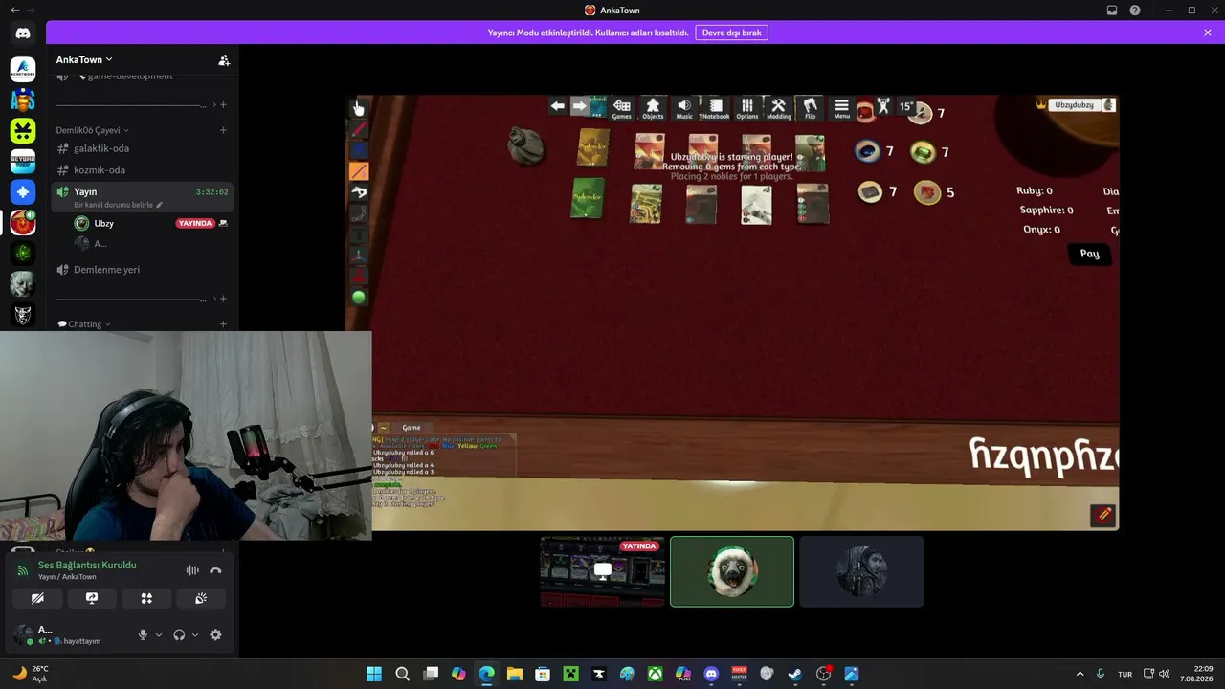Open the kozmik-oda channel
Image resolution: width=1225 pixels, height=689 pixels.
(x=142, y=170)
